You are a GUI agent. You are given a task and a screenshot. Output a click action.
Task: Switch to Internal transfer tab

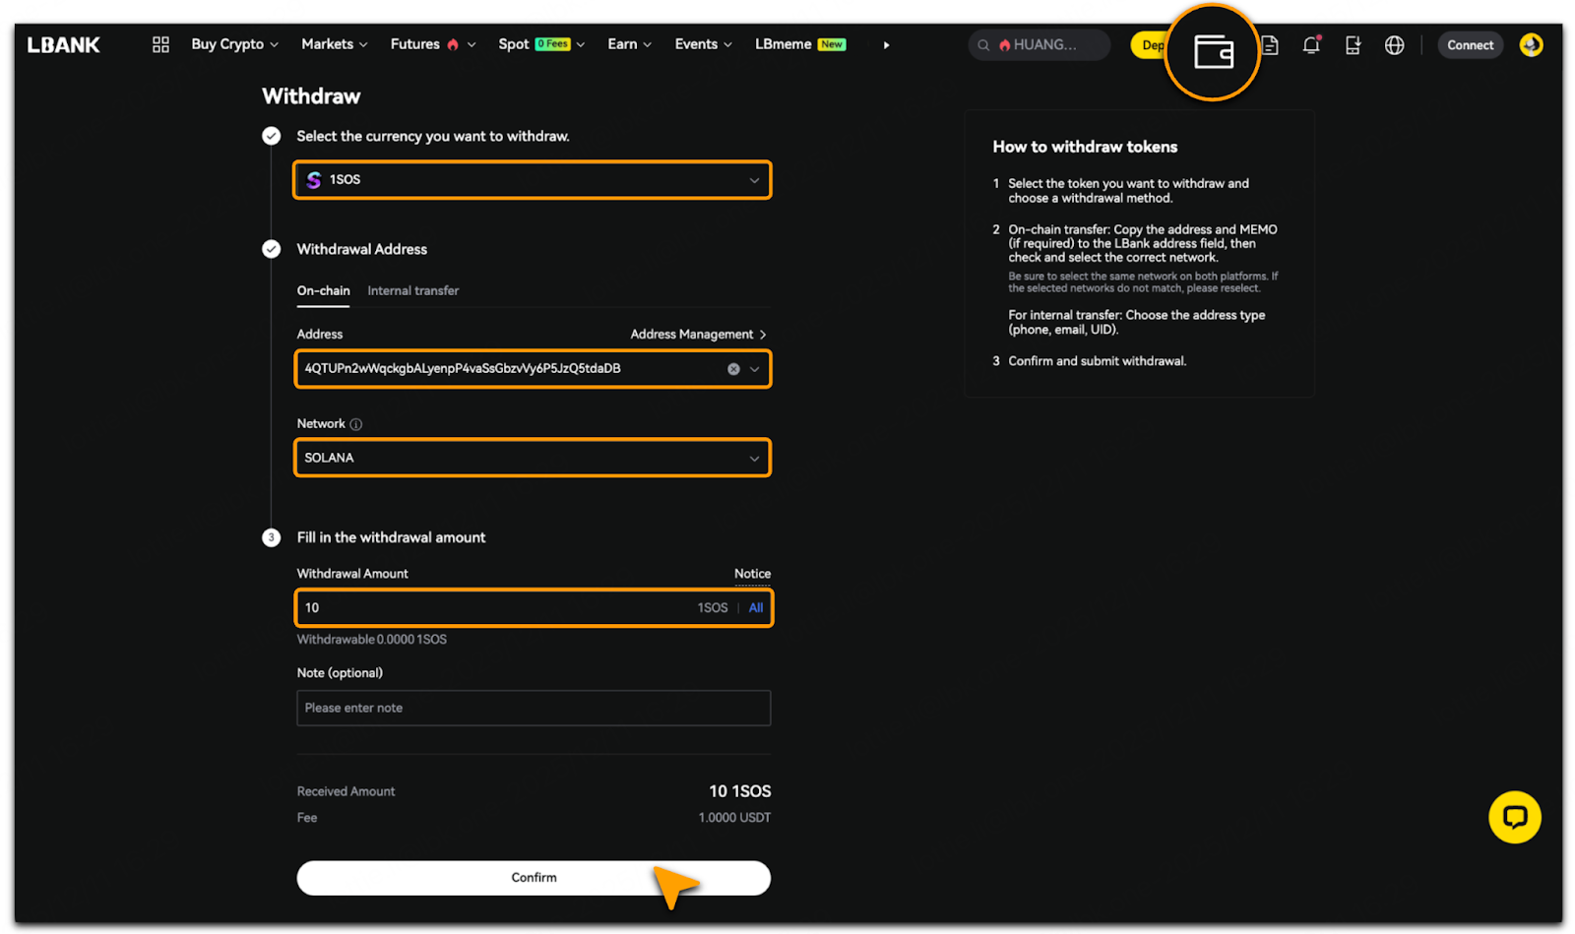[x=412, y=290]
